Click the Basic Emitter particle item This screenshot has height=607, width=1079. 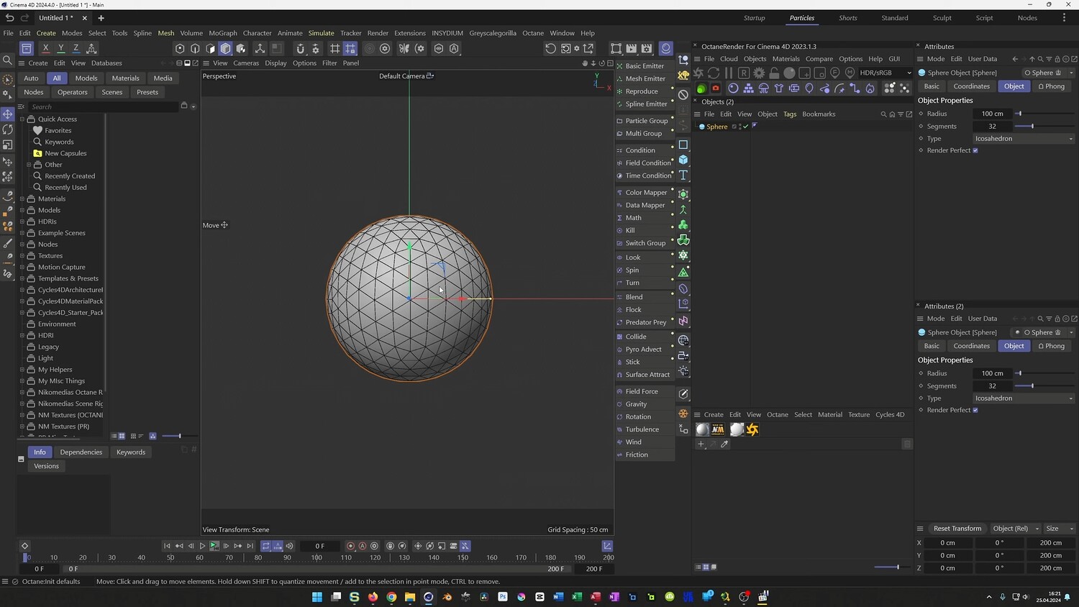[645, 66]
